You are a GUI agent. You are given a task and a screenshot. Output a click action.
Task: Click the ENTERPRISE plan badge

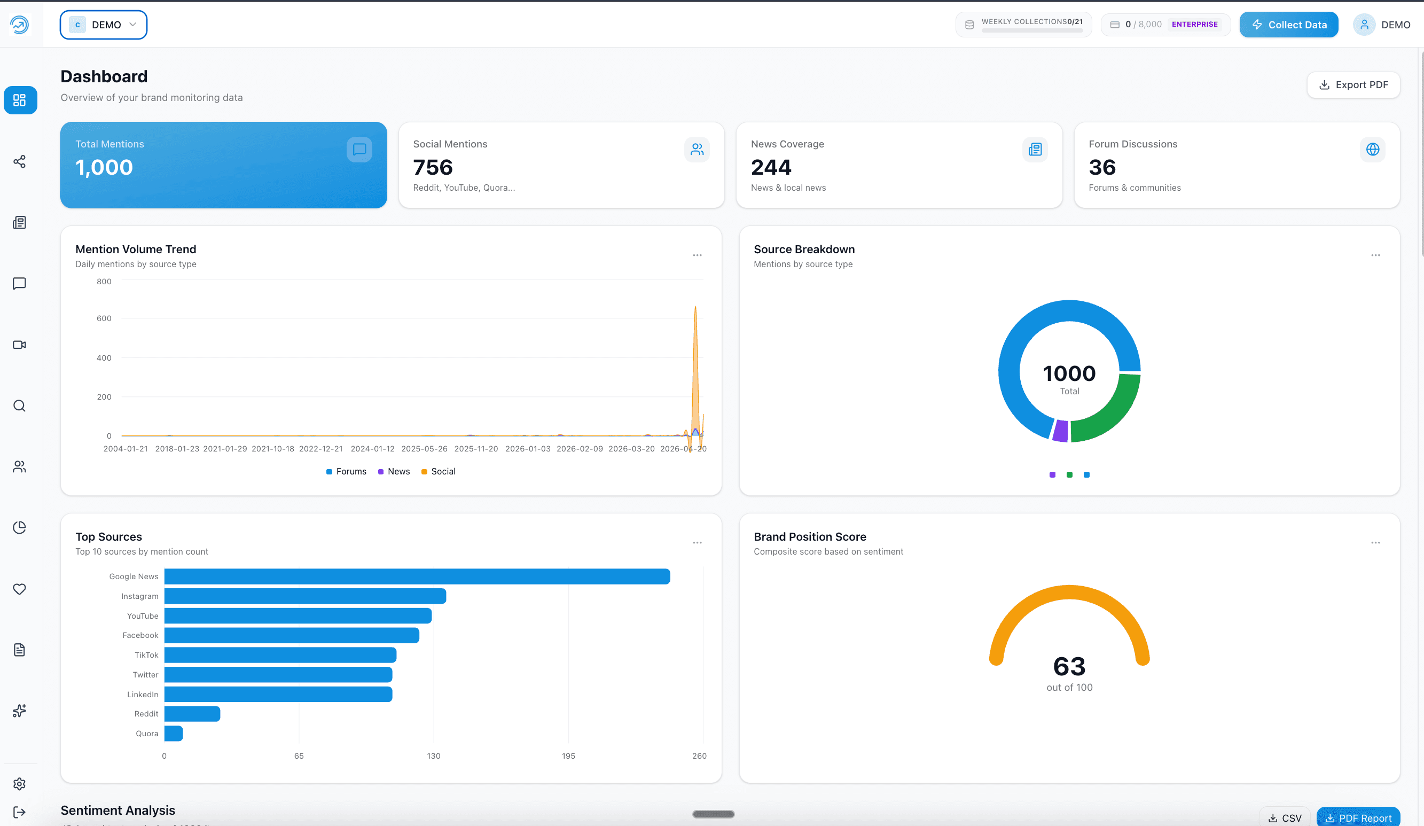pos(1194,25)
